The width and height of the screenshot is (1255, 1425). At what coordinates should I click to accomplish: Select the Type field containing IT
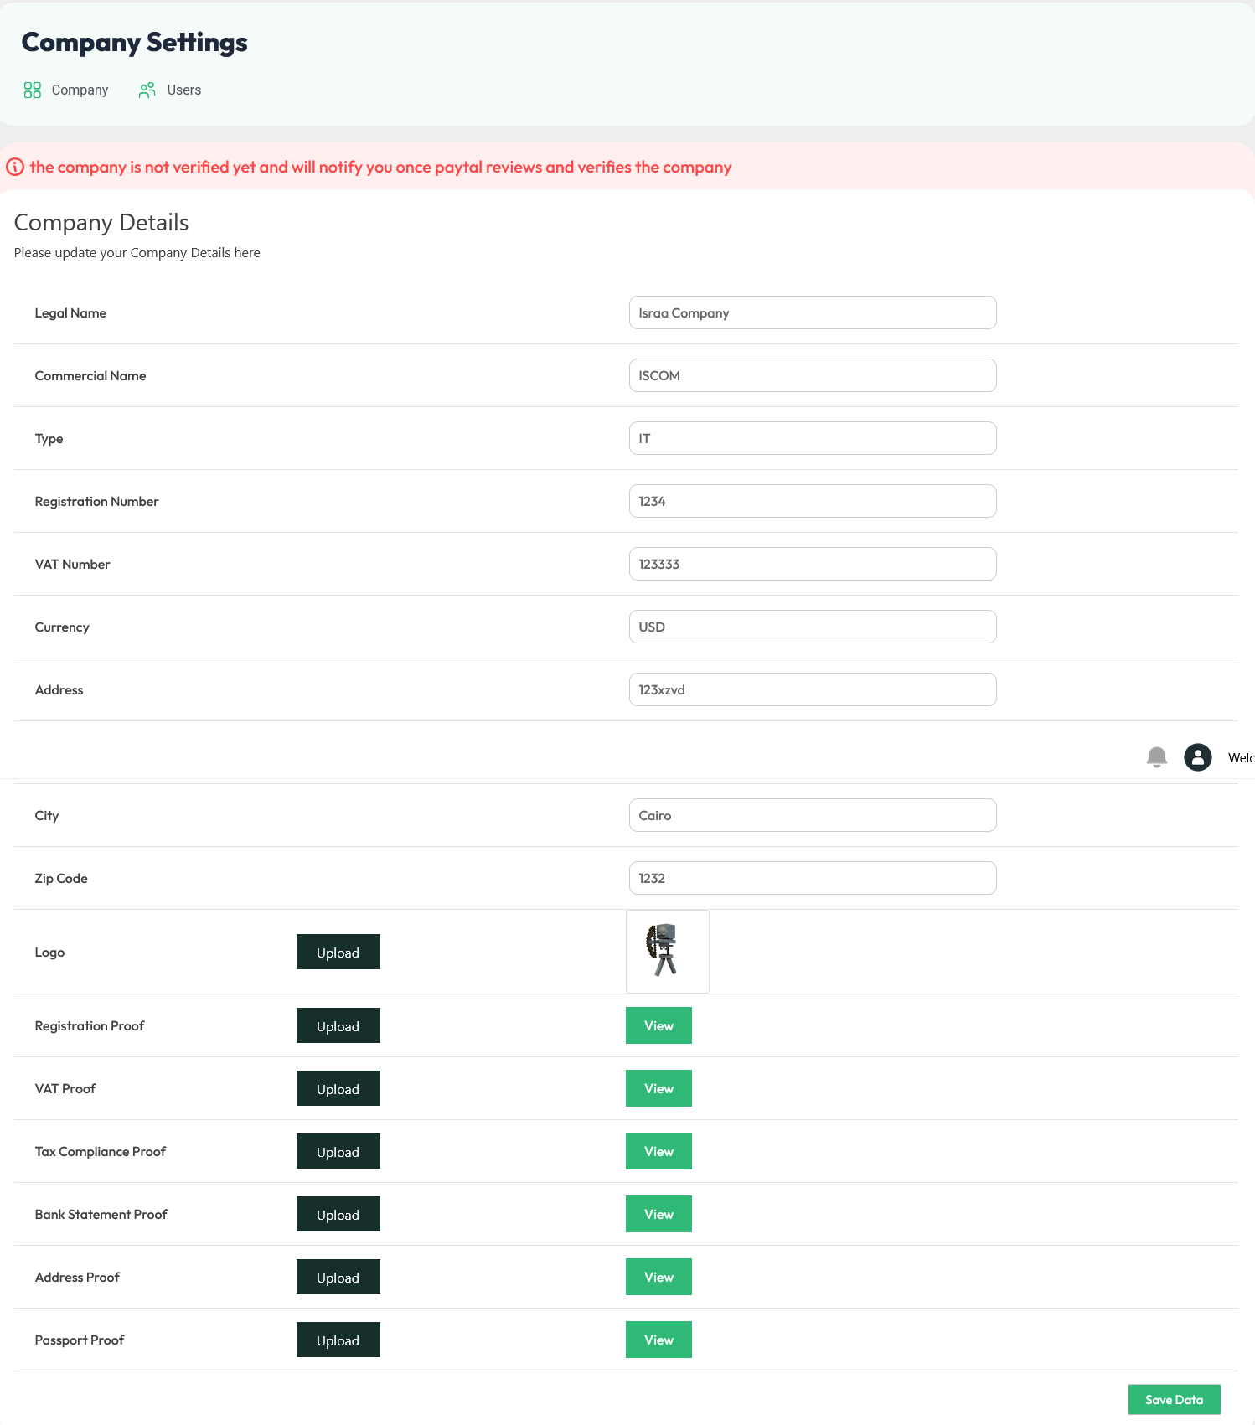click(812, 438)
